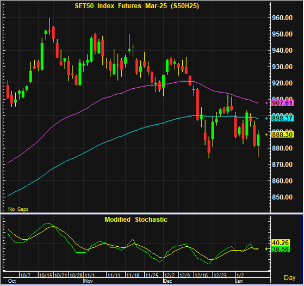This screenshot has width=304, height=286.
Task: Select the 907.61 magenta moving average label
Action: [x=282, y=103]
